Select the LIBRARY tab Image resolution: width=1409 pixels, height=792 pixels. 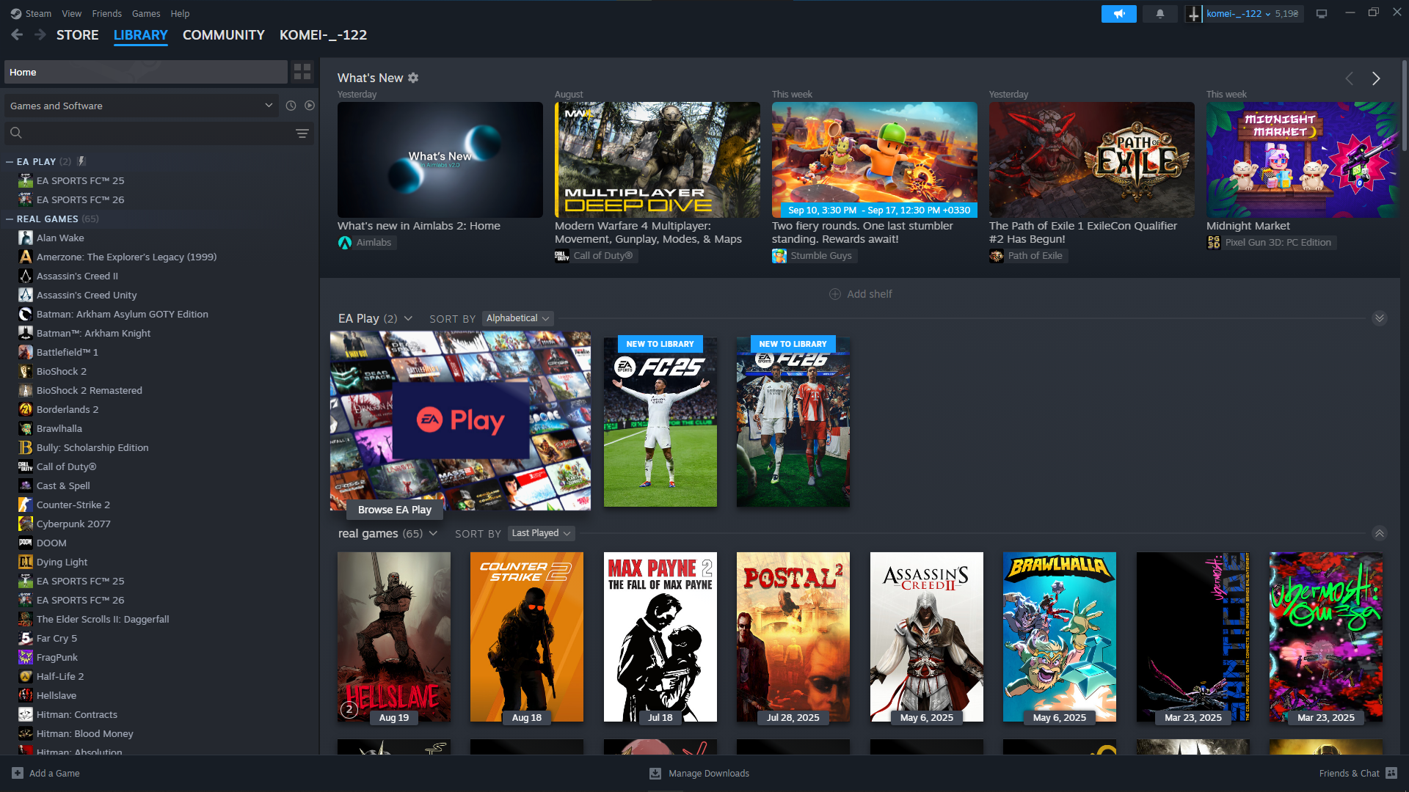point(141,34)
